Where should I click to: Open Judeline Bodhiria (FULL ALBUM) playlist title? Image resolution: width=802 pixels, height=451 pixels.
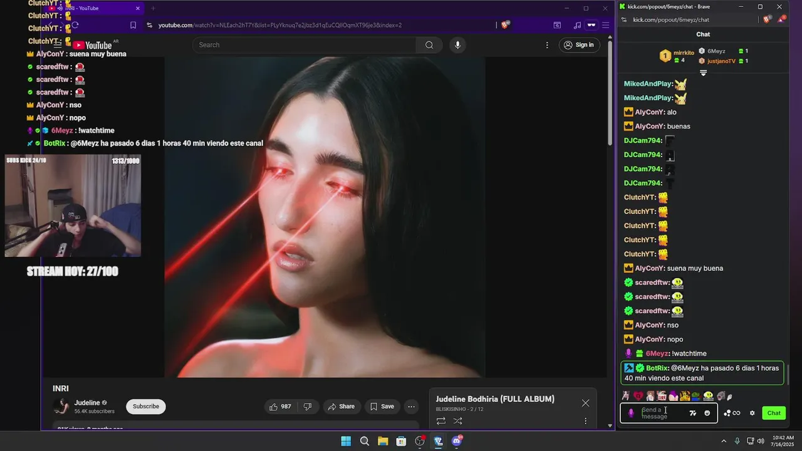pyautogui.click(x=495, y=399)
